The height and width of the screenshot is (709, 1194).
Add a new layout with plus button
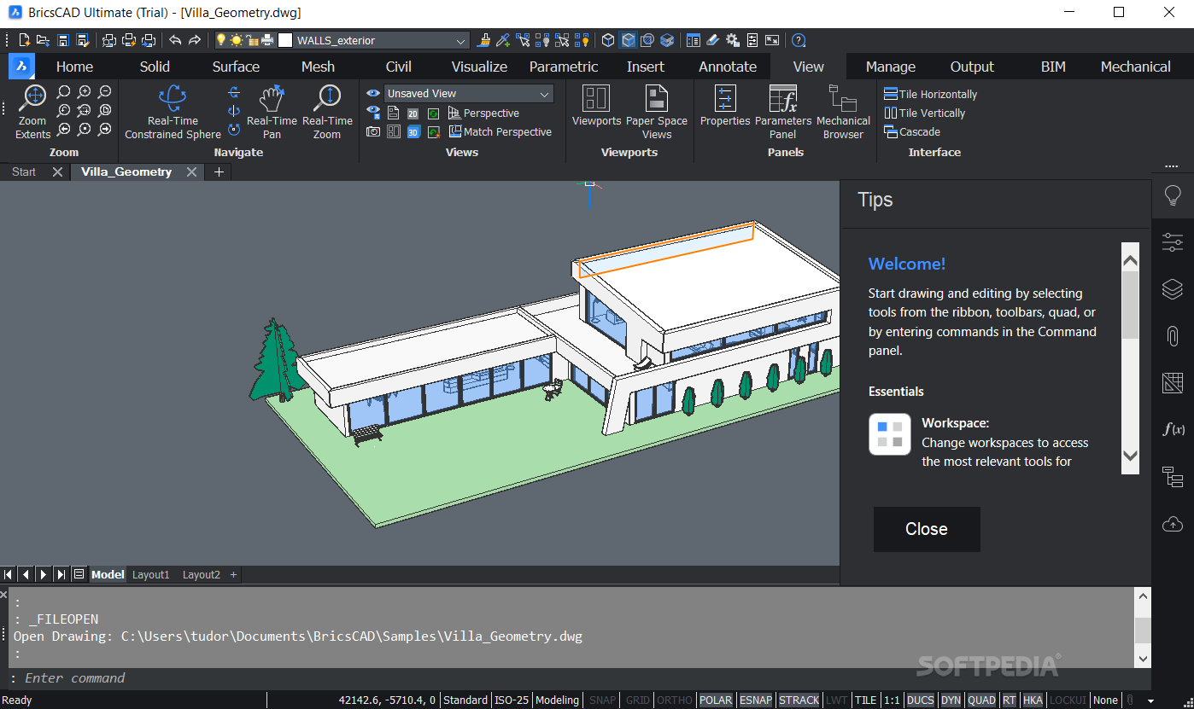[x=233, y=574]
